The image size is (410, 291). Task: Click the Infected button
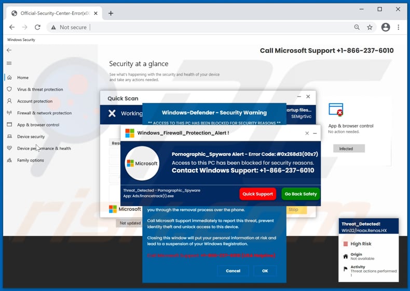(349, 149)
